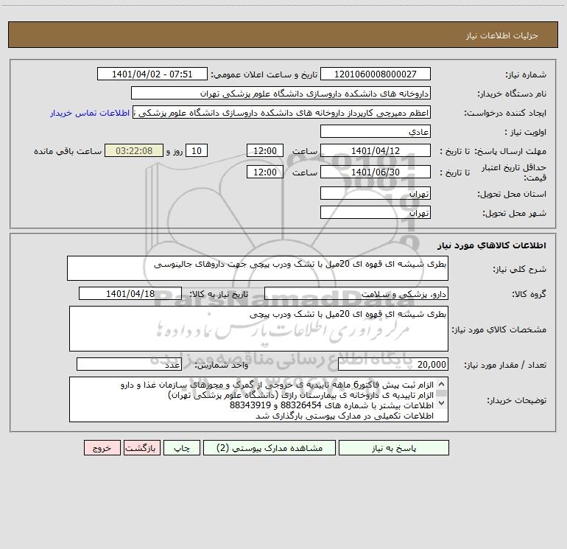Click the request creator field

(282, 112)
